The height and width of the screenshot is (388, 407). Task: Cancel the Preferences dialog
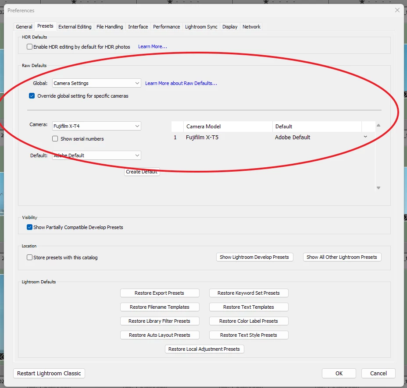coord(378,373)
